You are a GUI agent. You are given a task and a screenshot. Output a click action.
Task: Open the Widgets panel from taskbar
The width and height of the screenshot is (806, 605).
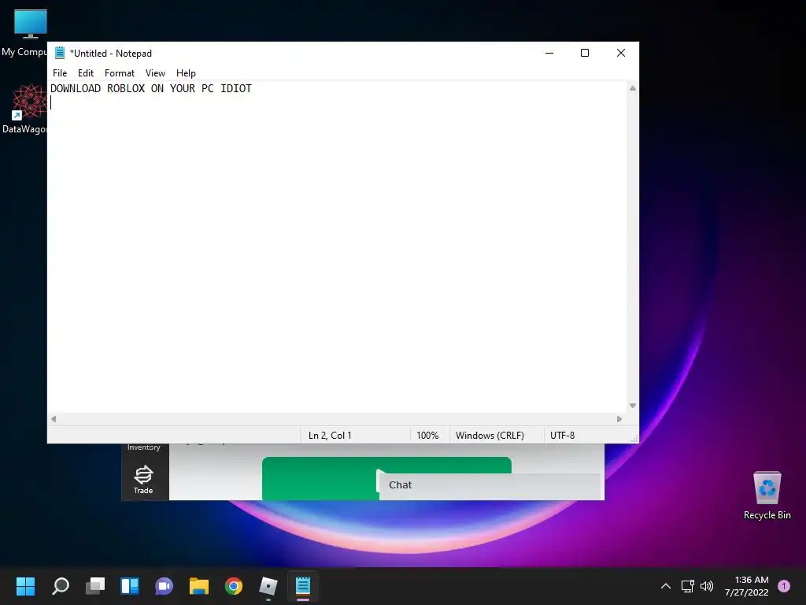click(130, 586)
